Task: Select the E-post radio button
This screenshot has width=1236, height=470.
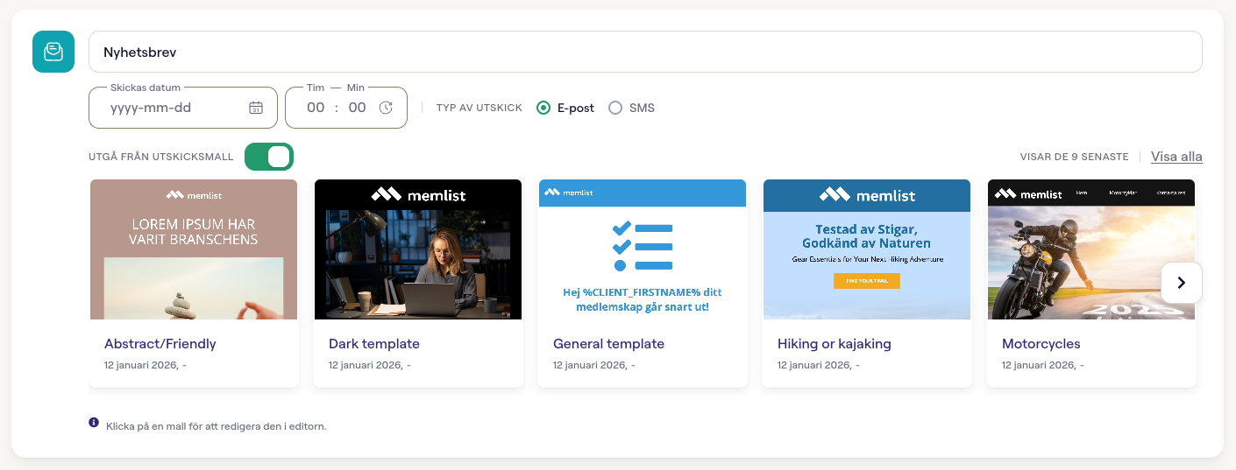Action: coord(543,108)
